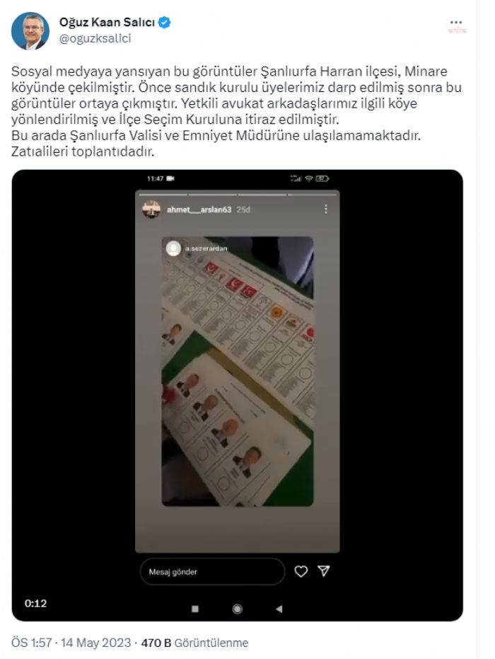Open Oğuz Kaan Salıcı's profile picture

pos(30,30)
